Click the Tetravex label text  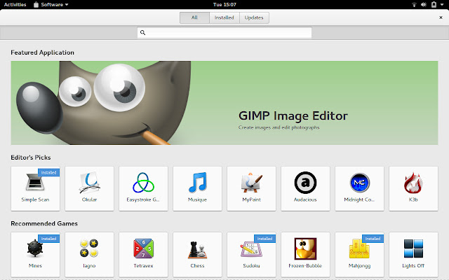click(x=143, y=266)
